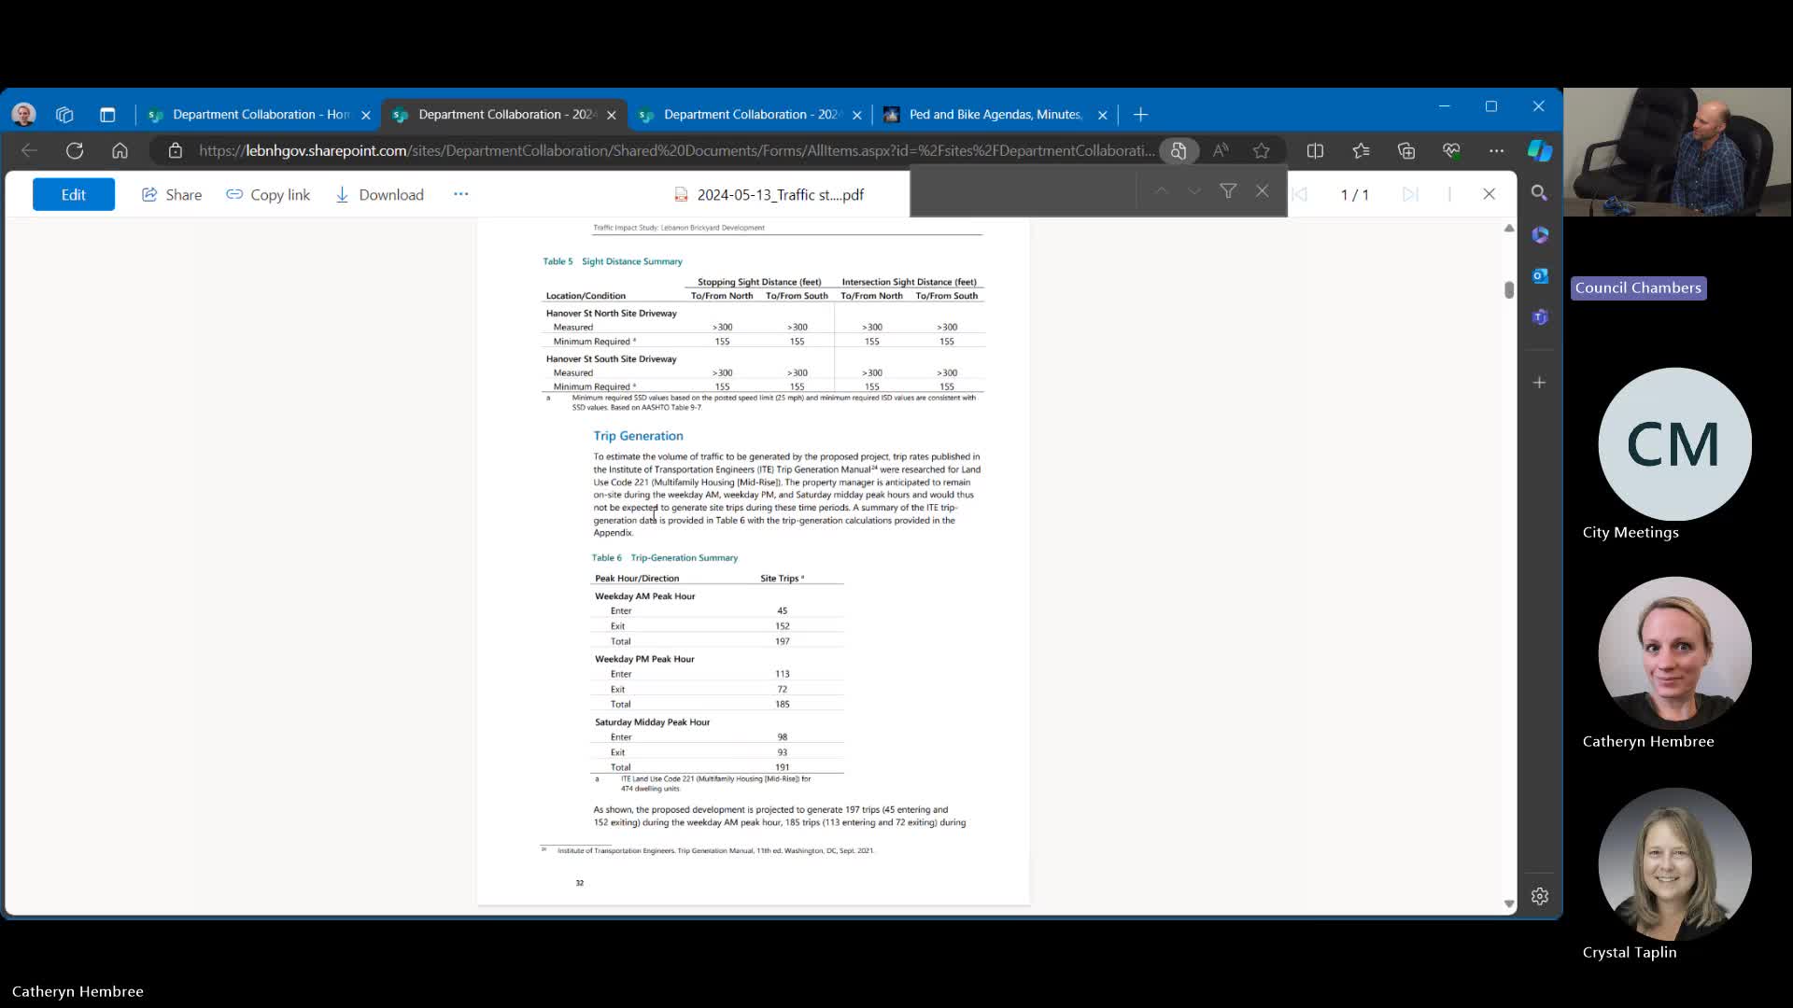Toggle the tab actions menu icon

tap(107, 115)
